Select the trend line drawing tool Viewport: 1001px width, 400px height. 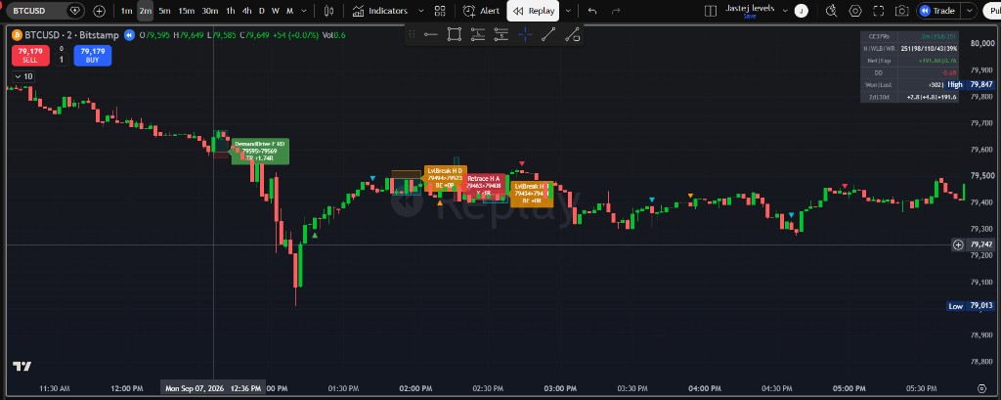tap(548, 34)
